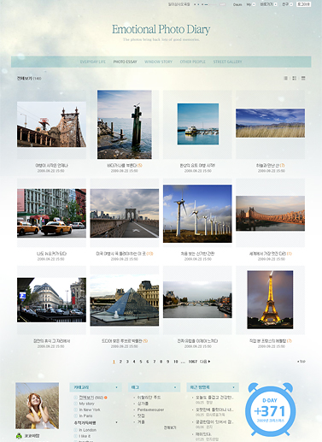Open In New York category

[x=90, y=410]
